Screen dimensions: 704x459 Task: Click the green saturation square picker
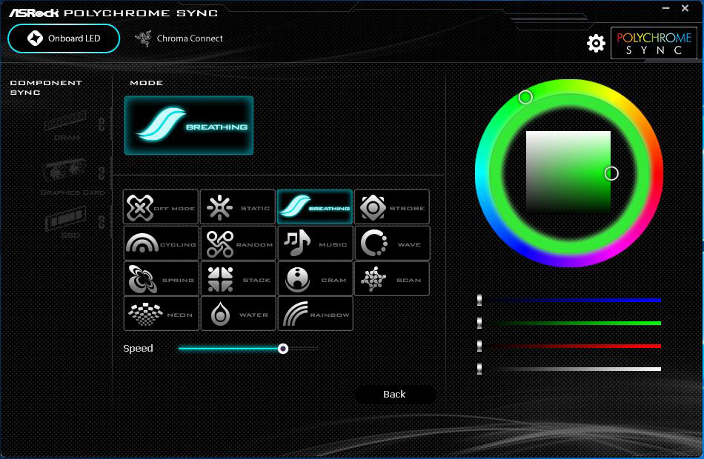[568, 172]
